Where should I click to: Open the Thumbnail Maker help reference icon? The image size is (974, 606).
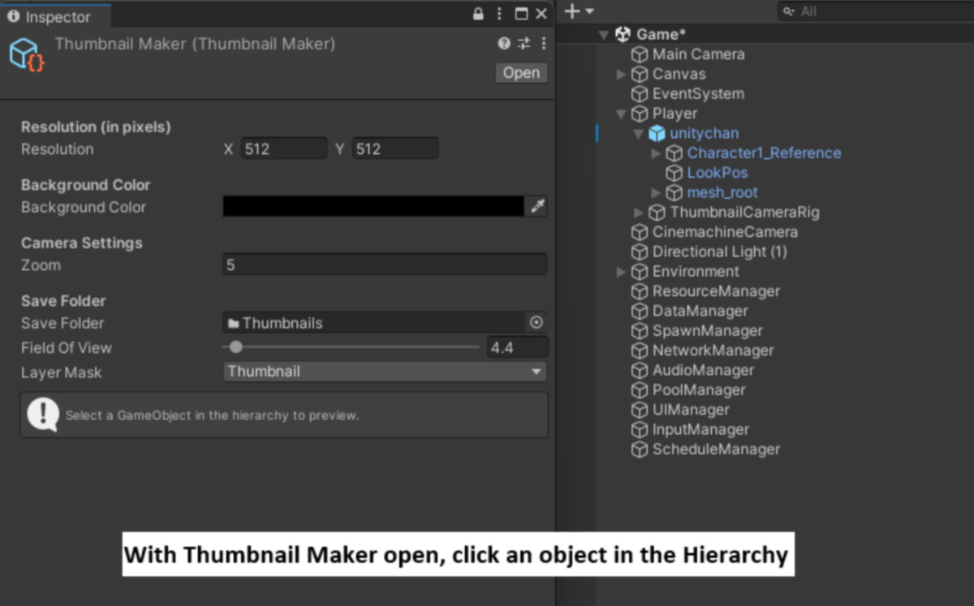tap(504, 44)
